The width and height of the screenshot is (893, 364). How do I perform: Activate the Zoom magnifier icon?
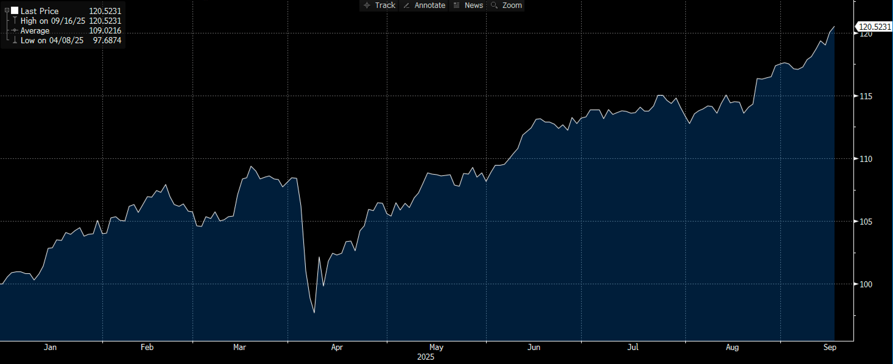494,5
